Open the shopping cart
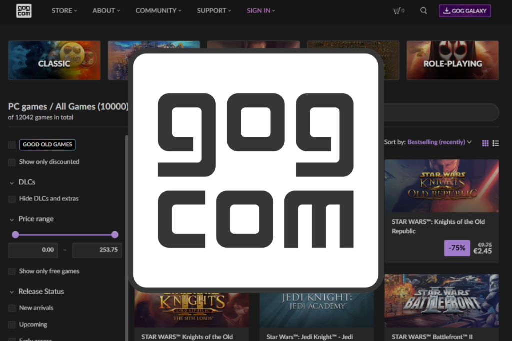 point(398,11)
